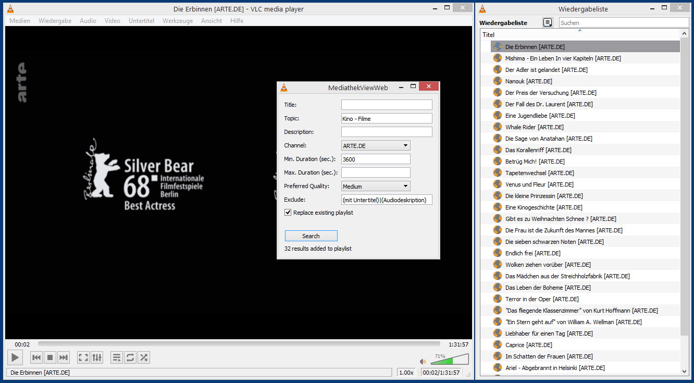
Task: Select Wolken ziehen vorüber entry
Action: click(x=585, y=265)
